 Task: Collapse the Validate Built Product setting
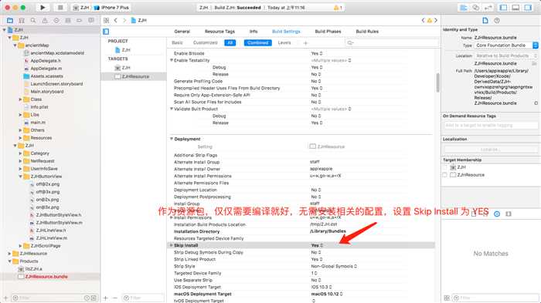click(172, 109)
